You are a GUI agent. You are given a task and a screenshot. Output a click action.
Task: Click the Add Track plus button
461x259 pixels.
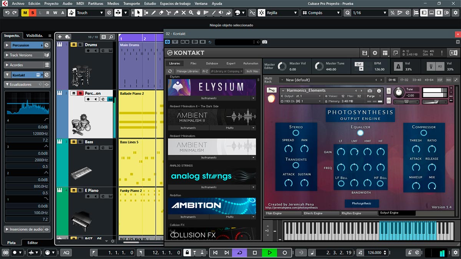pyautogui.click(x=60, y=37)
